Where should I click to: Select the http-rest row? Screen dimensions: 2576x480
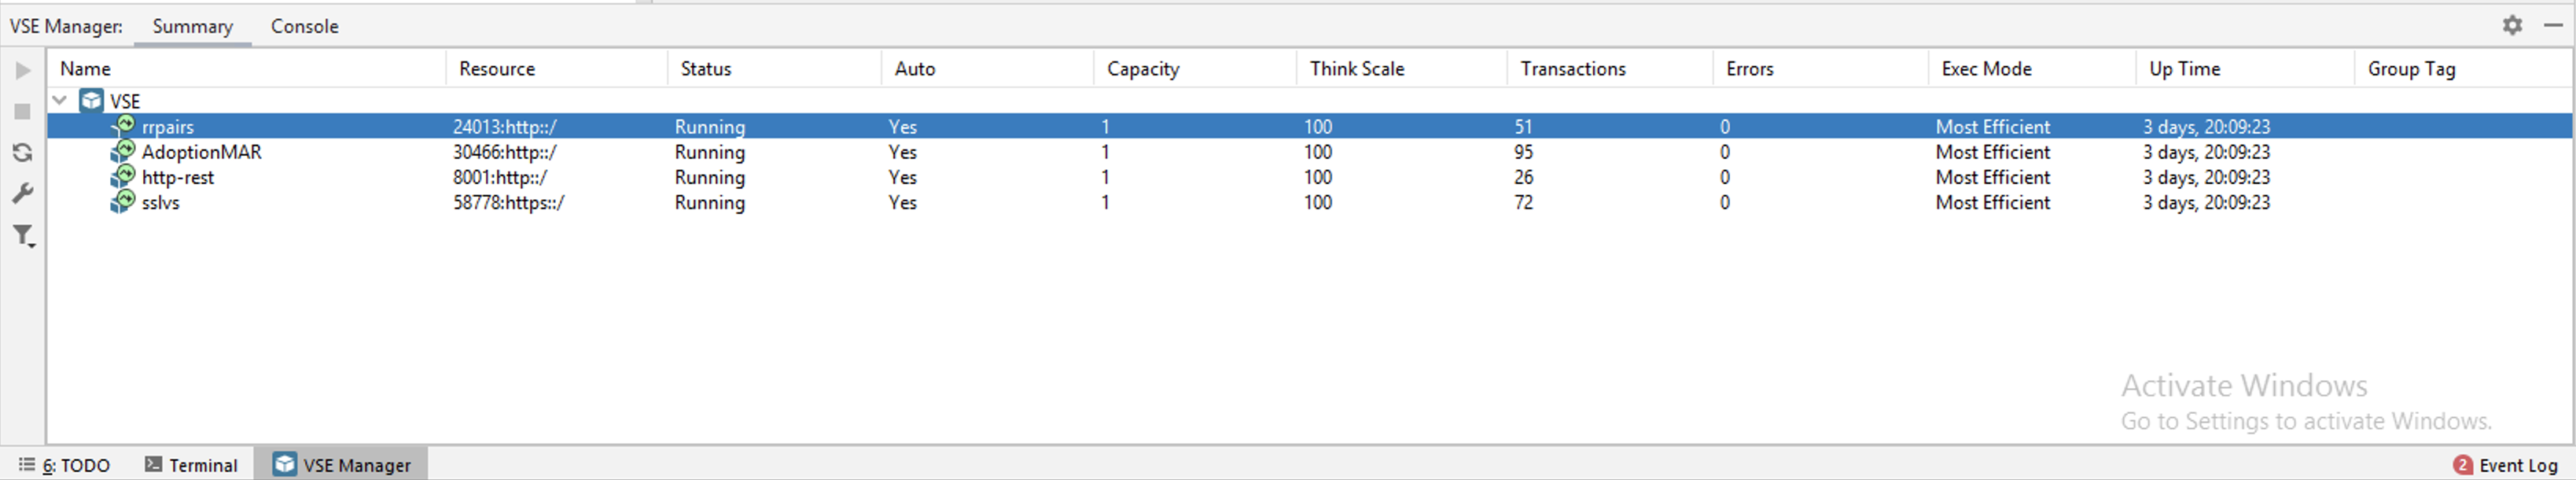click(1309, 176)
